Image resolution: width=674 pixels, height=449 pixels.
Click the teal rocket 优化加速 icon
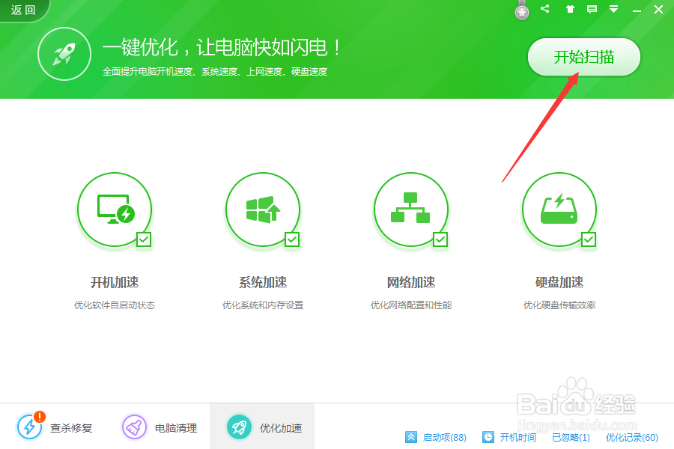tap(239, 427)
